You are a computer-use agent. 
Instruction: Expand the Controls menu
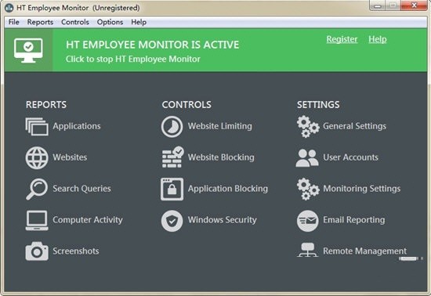75,22
